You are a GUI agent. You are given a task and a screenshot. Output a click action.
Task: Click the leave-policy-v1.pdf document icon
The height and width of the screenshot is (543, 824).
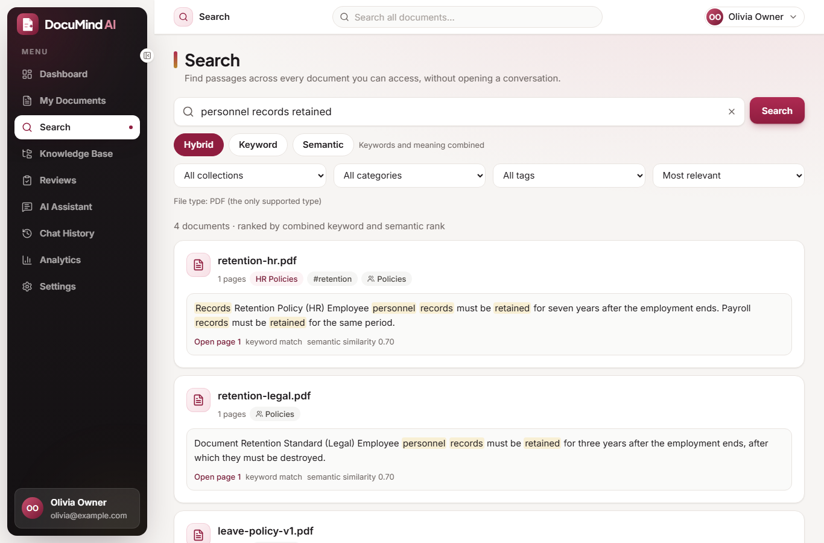pyautogui.click(x=198, y=533)
